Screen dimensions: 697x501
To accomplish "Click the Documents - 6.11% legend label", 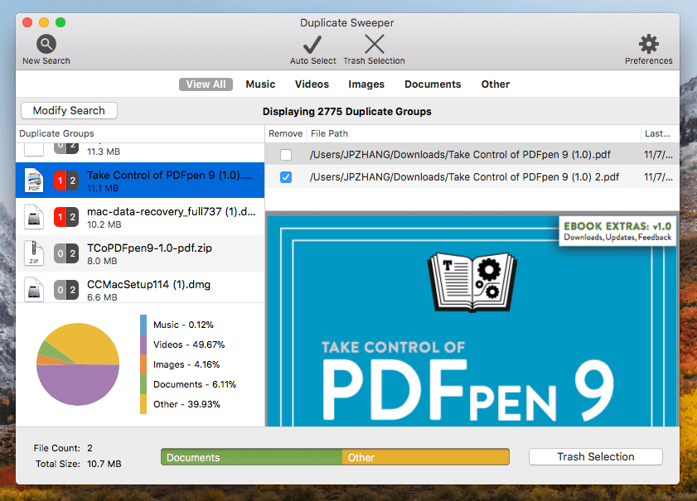I will click(x=194, y=384).
